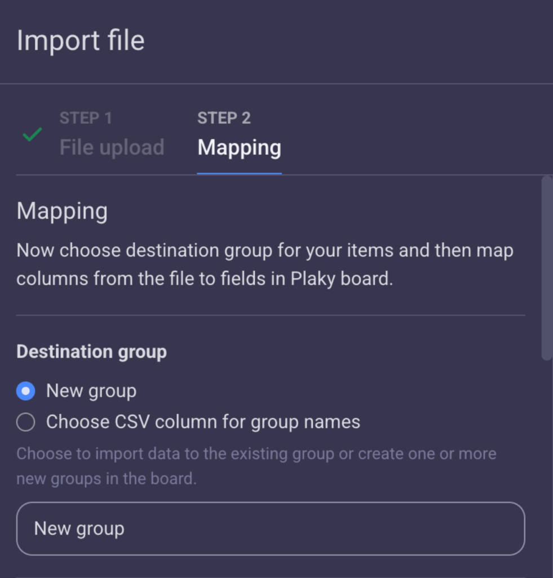This screenshot has width=553, height=578.
Task: Click the Mapping step label
Action: [x=238, y=147]
